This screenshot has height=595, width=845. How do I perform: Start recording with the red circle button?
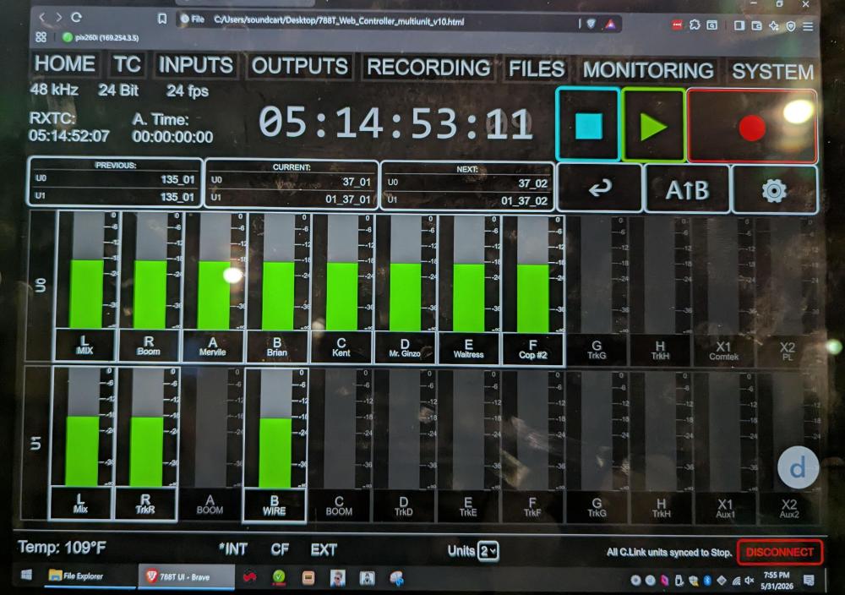(x=752, y=128)
